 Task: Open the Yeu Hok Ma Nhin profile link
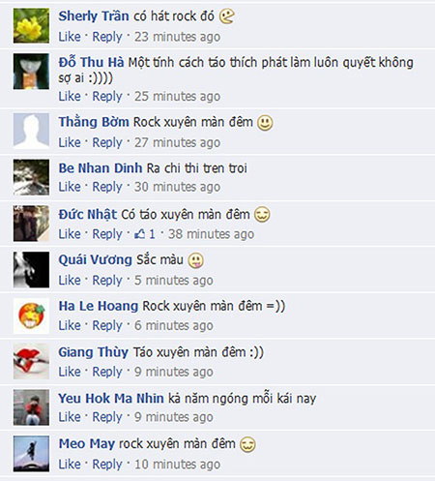tap(111, 398)
